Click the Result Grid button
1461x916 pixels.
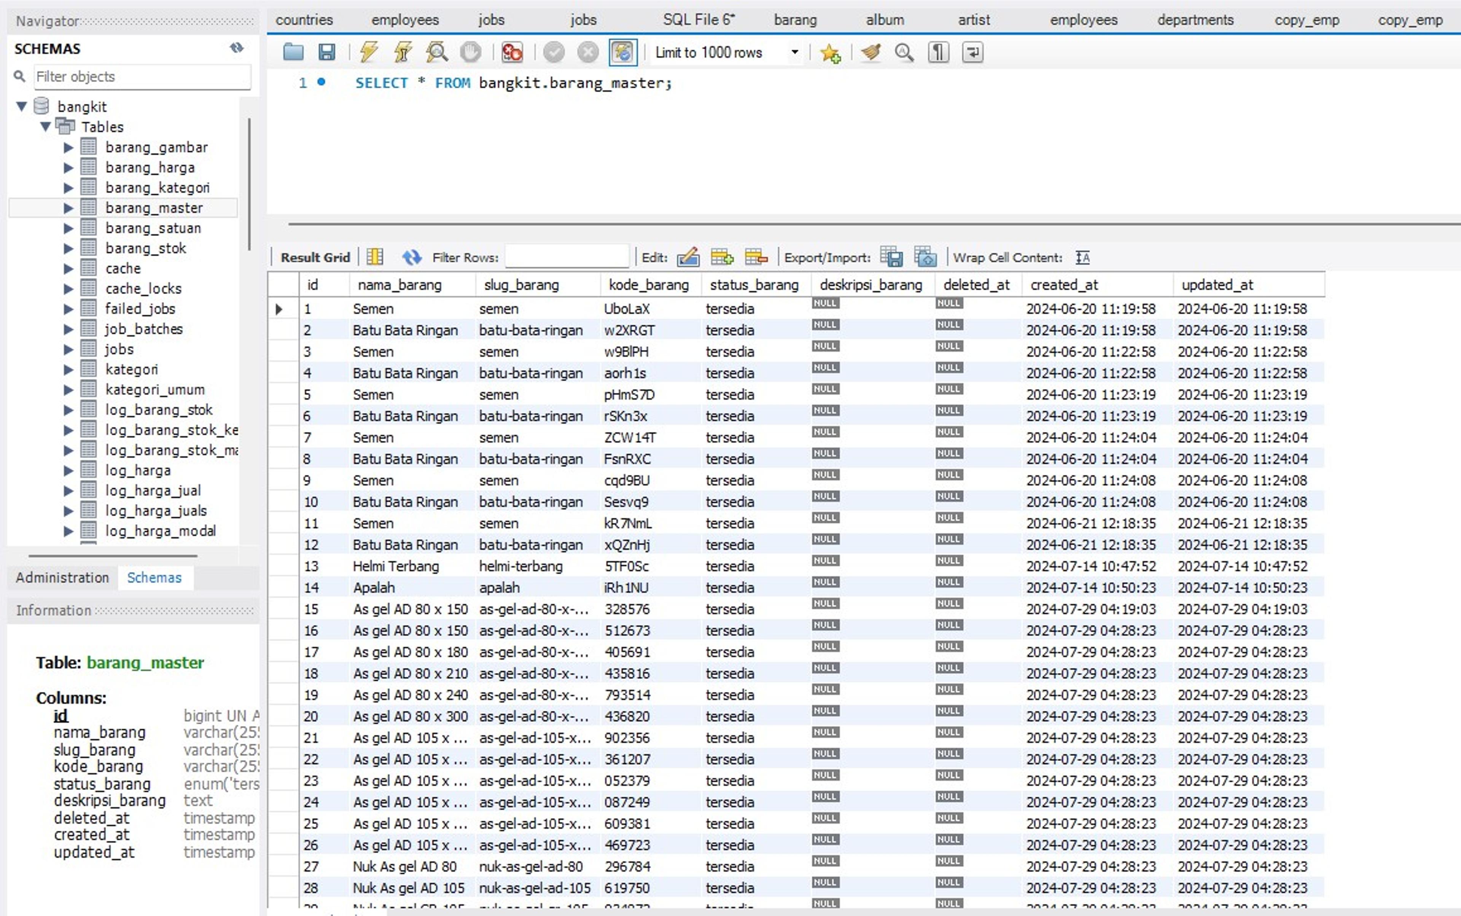point(315,258)
